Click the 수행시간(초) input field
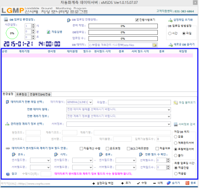Screen dimensions: 199x188 click(x=46, y=174)
